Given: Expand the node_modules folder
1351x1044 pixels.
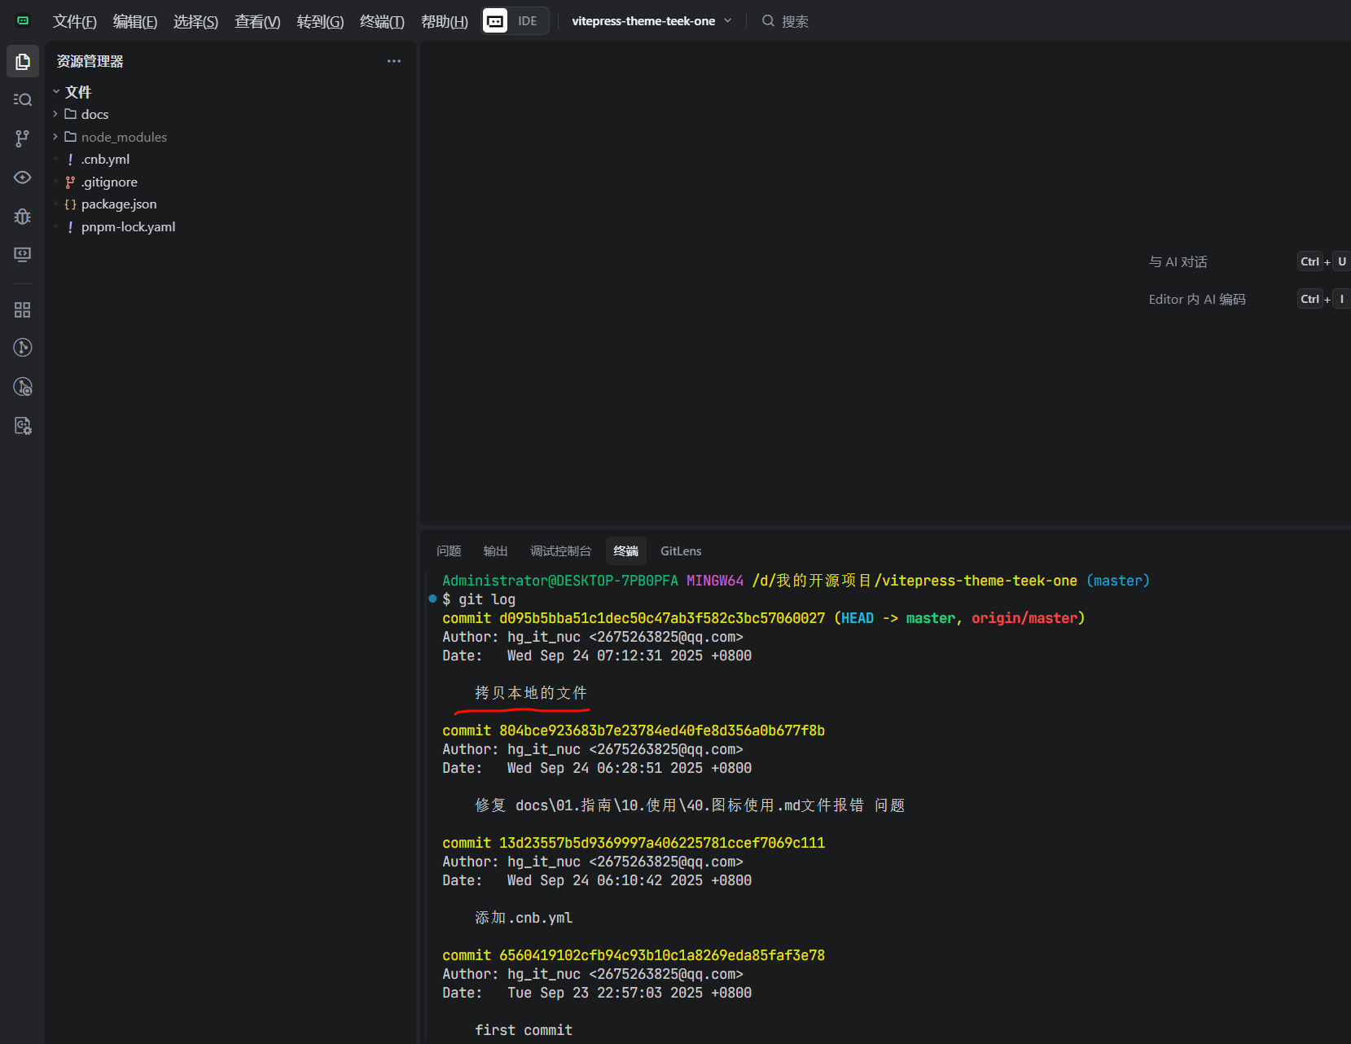Looking at the screenshot, I should 124,138.
